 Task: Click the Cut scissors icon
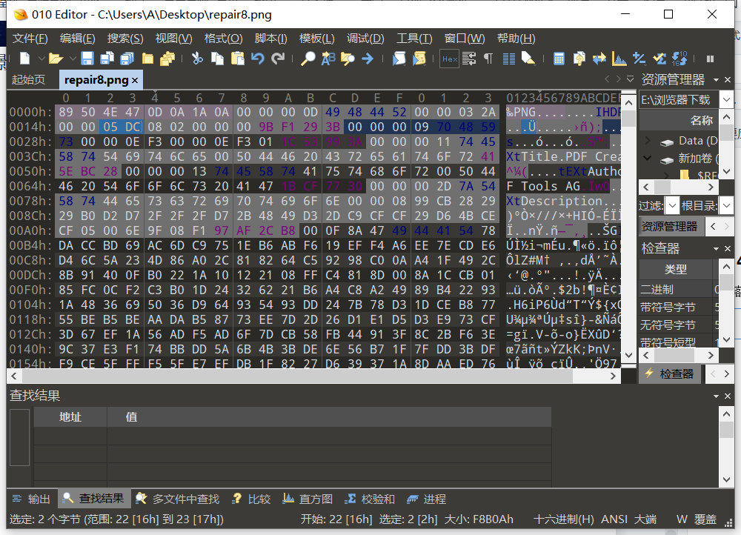pyautogui.click(x=197, y=59)
